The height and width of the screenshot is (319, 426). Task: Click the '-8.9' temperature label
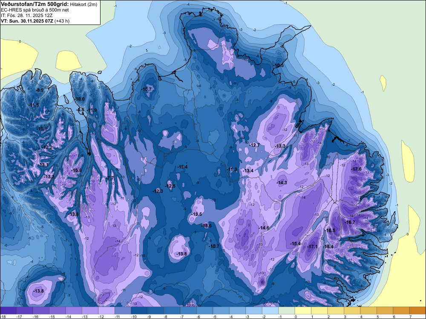pos(40,90)
